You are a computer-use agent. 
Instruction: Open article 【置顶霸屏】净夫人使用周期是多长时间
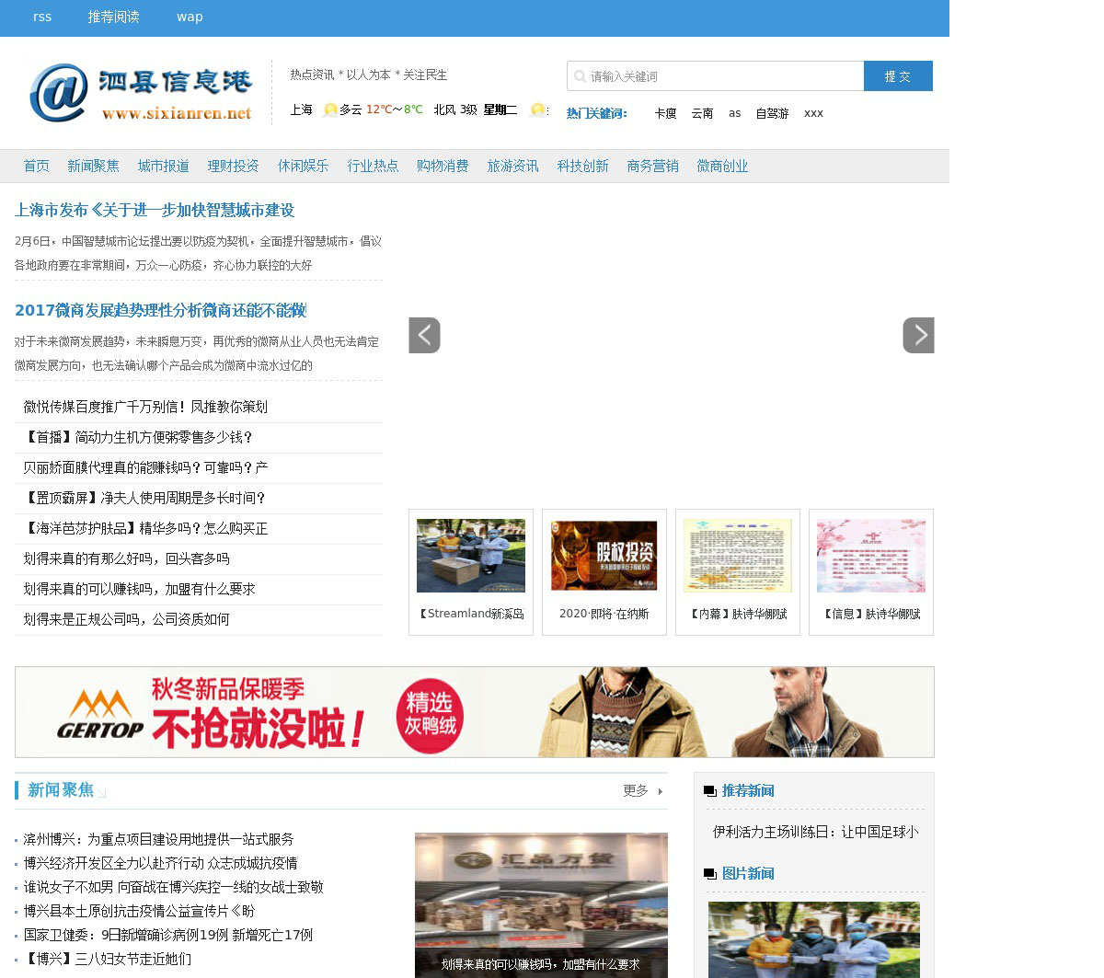[x=144, y=498]
